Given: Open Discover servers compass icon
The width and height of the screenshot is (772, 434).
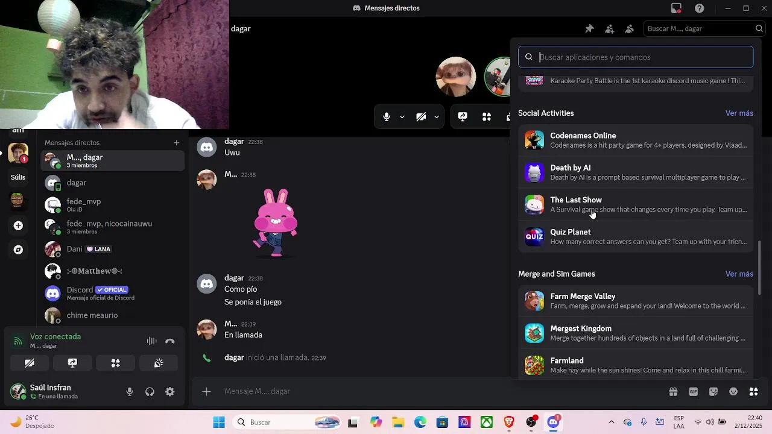Looking at the screenshot, I should pos(18,250).
